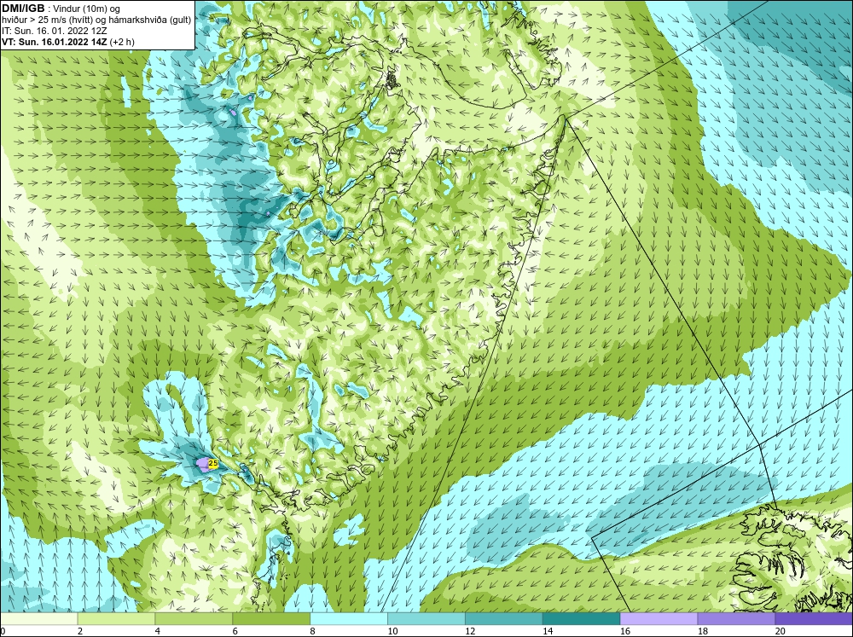This screenshot has height=637, width=853.
Task: Select the 4–6 m/s green legend swatch
Action: pyautogui.click(x=194, y=619)
